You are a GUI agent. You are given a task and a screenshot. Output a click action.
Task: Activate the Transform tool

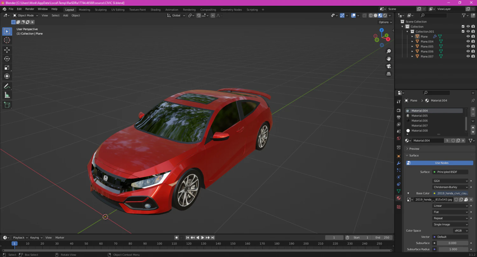[7, 76]
